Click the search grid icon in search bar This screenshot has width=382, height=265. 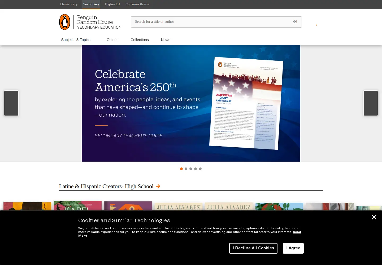click(x=295, y=22)
